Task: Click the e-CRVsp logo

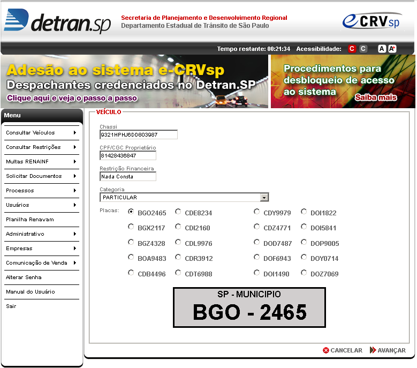Action: (x=372, y=20)
